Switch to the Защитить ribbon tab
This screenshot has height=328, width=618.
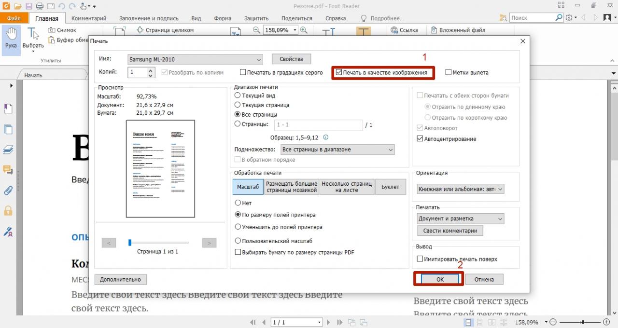point(256,18)
